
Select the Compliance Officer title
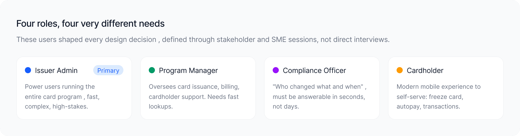coord(314,70)
